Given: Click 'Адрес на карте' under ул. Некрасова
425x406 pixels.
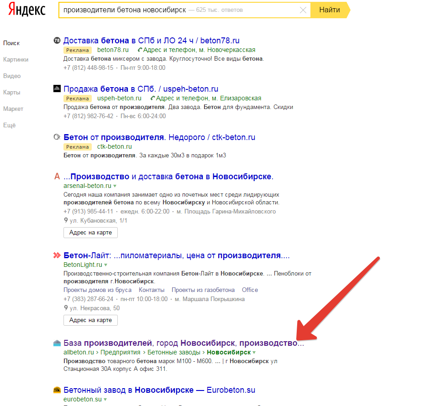Looking at the screenshot, I should pos(90,320).
